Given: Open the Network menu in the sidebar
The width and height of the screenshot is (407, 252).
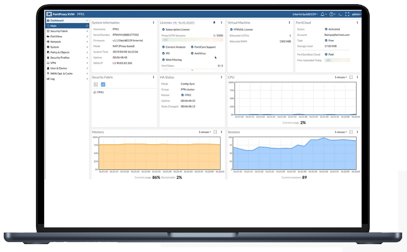Looking at the screenshot, I should (x=67, y=42).
